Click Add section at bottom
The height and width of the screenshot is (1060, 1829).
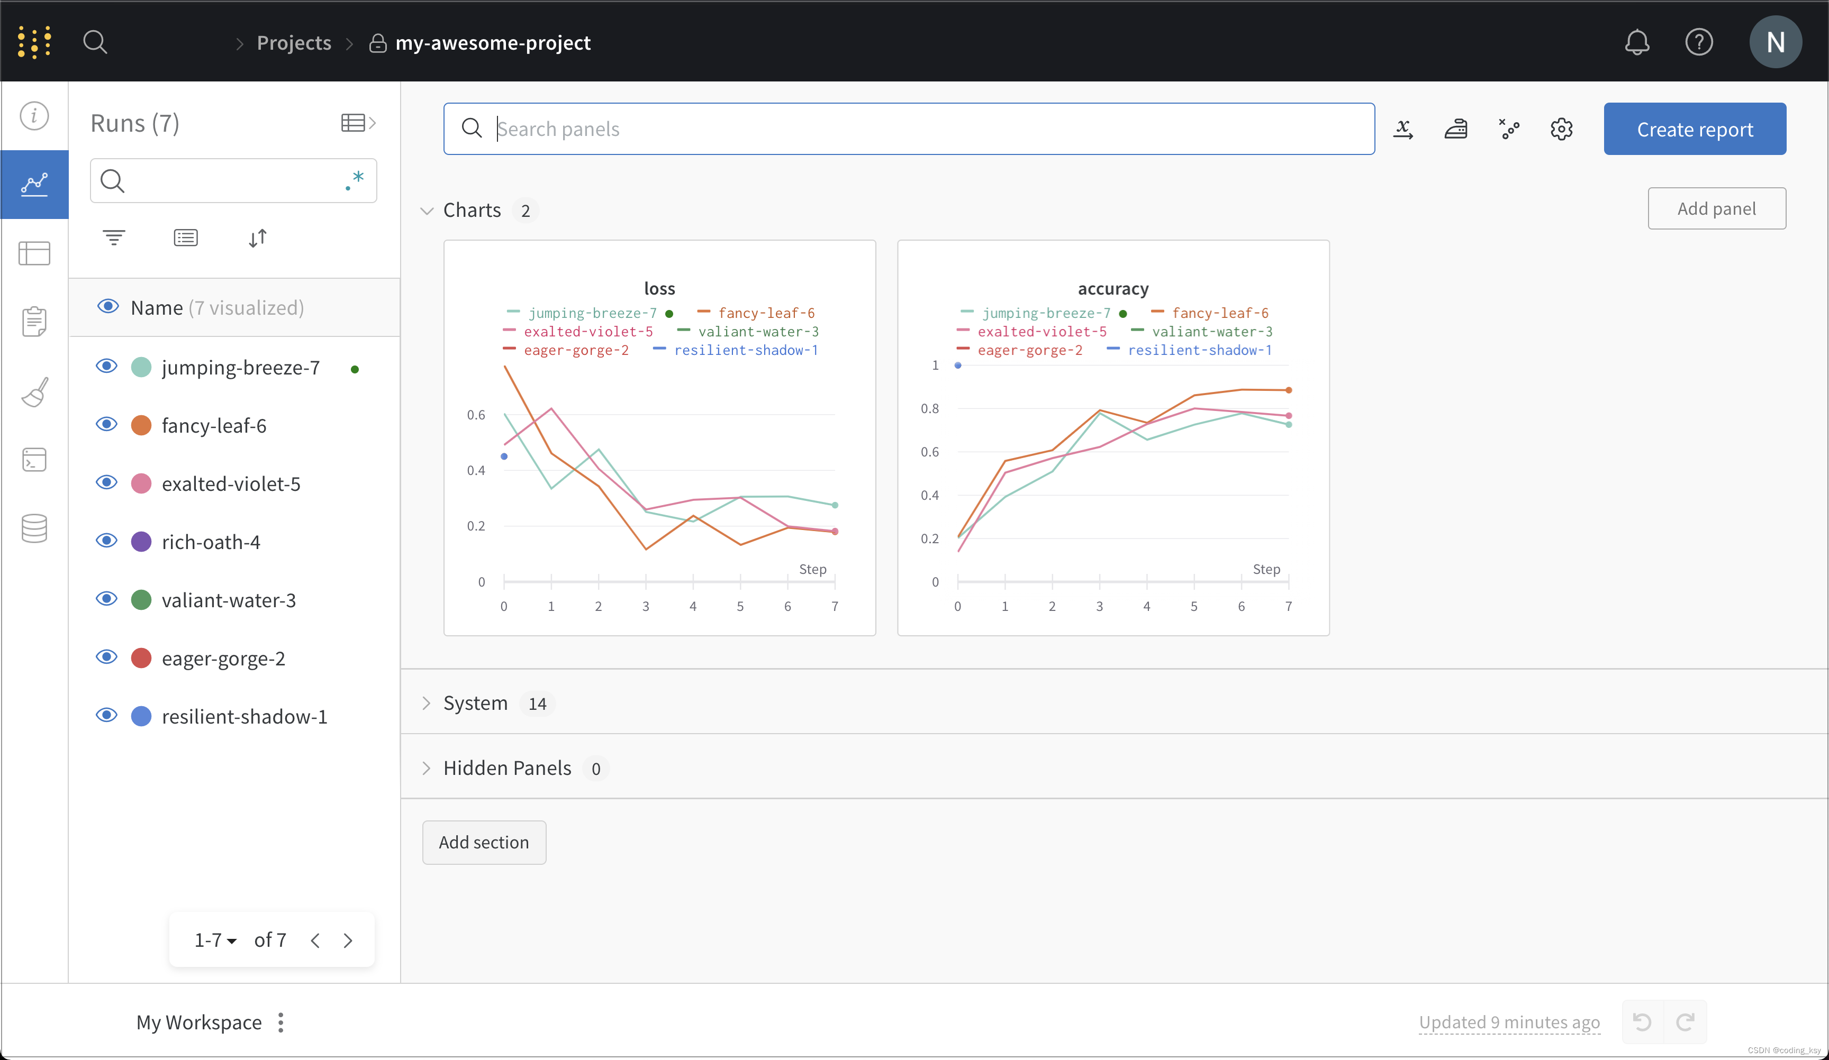pyautogui.click(x=483, y=842)
